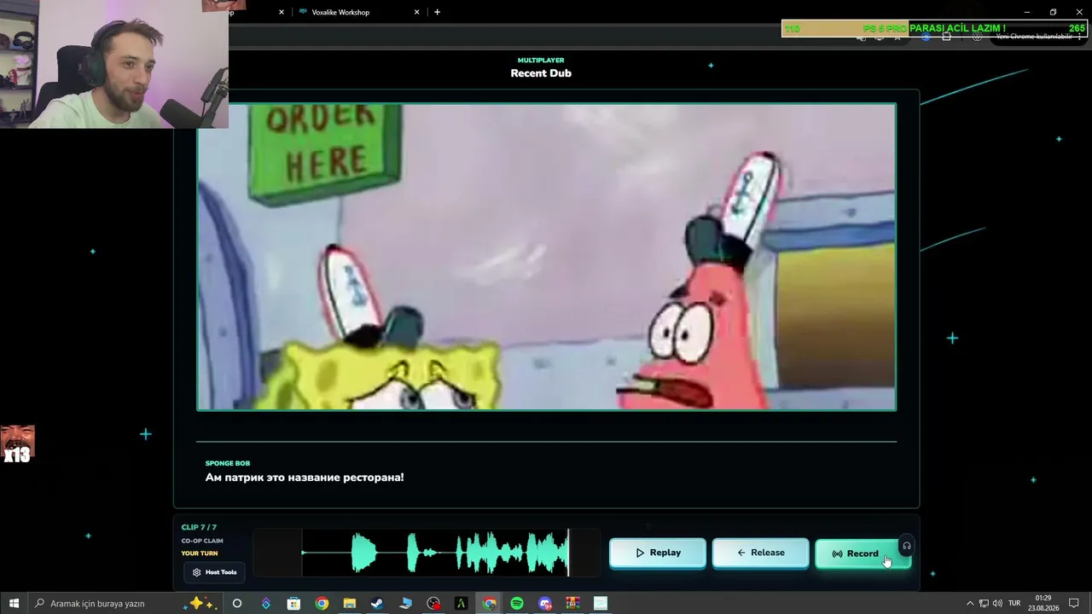The width and height of the screenshot is (1092, 614).
Task: Click the volume speaker tray icon
Action: [997, 603]
